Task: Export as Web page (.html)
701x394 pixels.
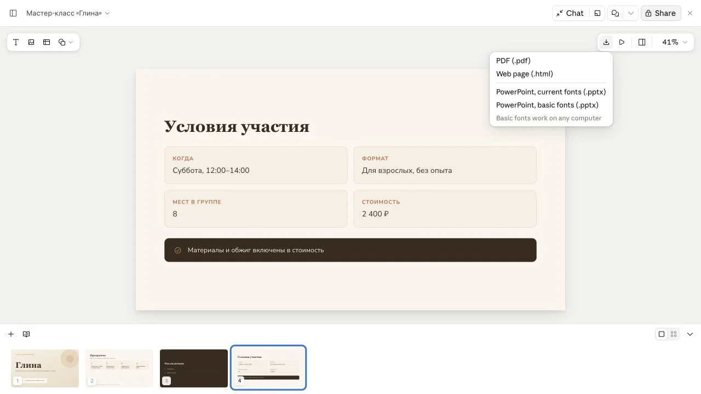Action: click(x=551, y=74)
